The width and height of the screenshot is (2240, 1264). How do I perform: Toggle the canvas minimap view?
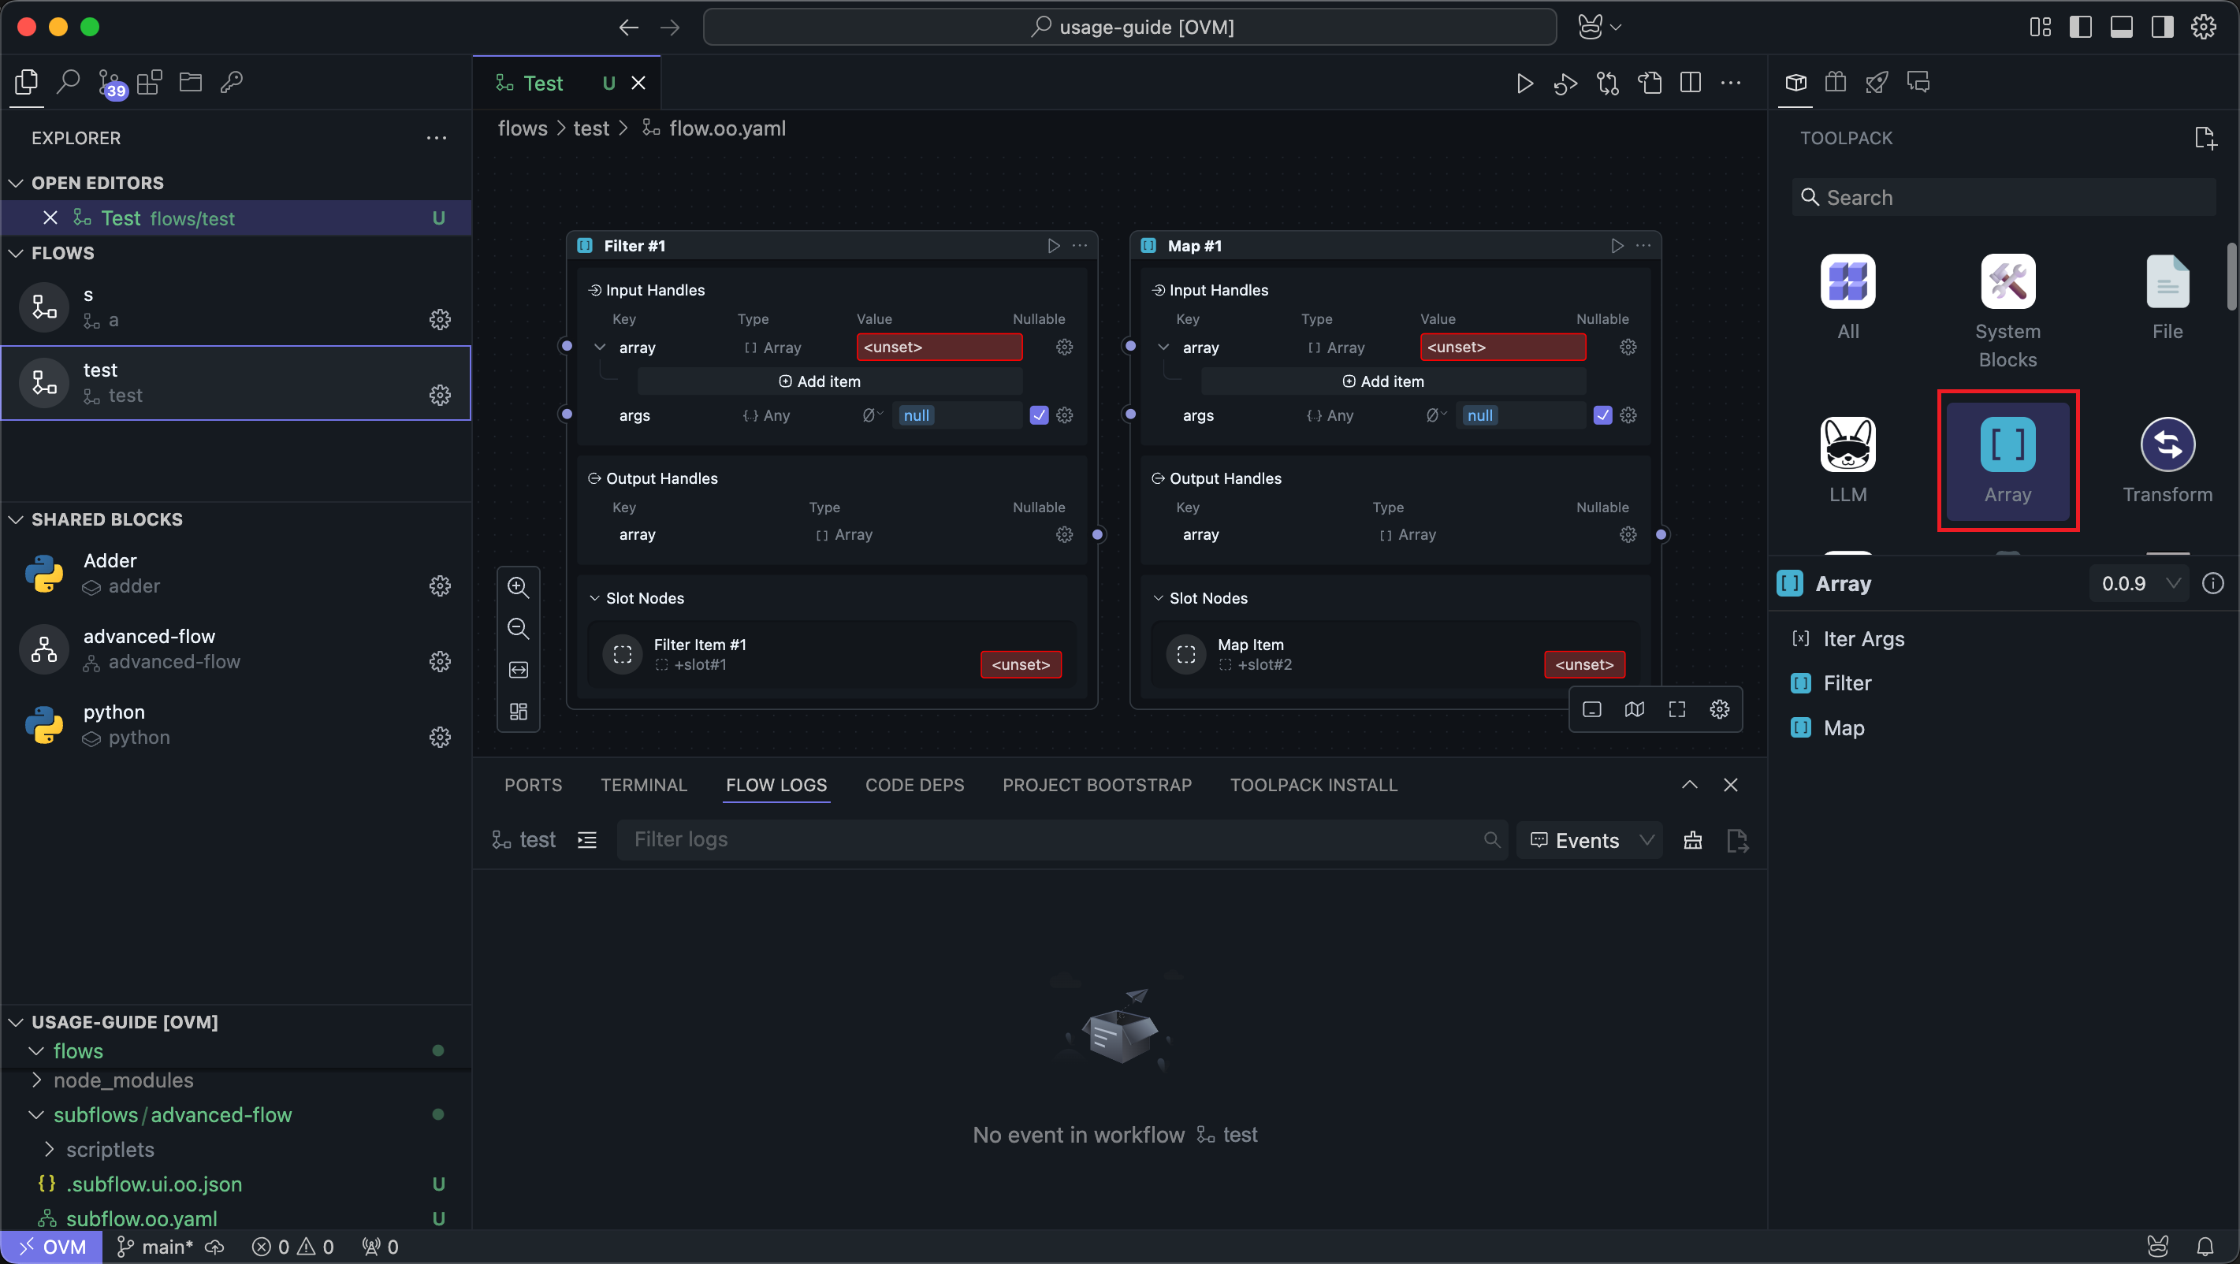click(x=1634, y=709)
